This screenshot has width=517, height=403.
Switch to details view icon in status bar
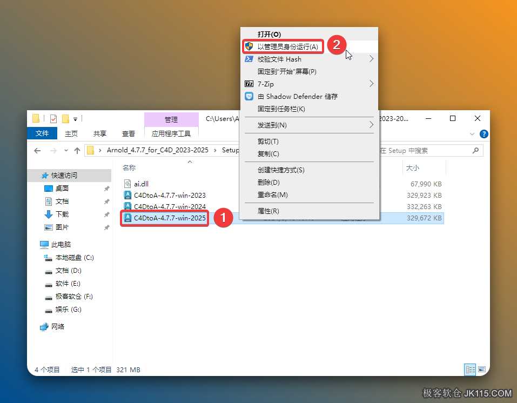(x=470, y=370)
